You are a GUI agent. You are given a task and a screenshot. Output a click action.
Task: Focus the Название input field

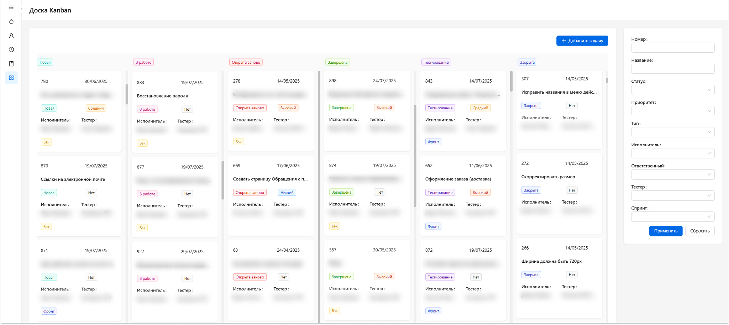[672, 69]
